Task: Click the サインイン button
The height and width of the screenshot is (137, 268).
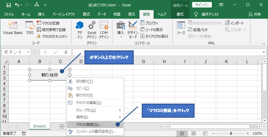Action: coord(202,5)
